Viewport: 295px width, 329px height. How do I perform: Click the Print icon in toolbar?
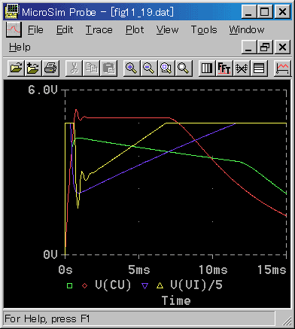point(50,68)
